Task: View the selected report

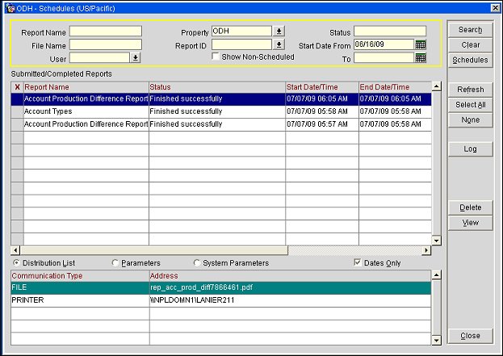Action: click(470, 223)
